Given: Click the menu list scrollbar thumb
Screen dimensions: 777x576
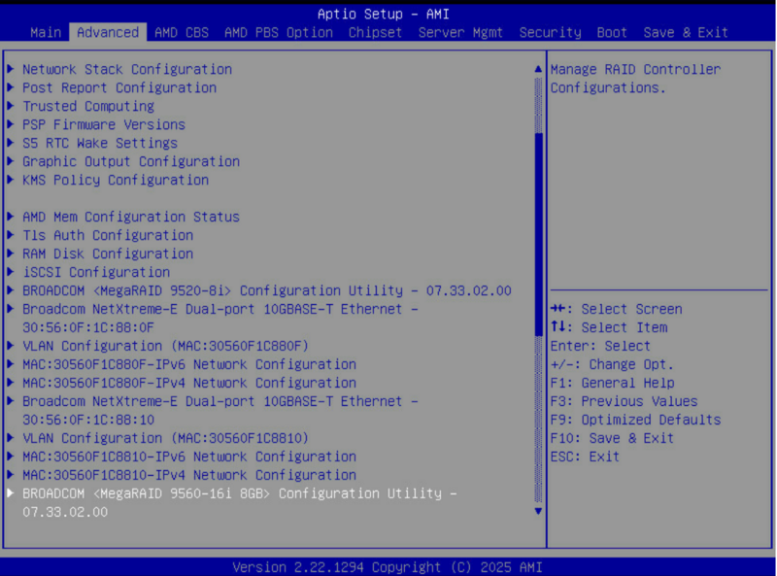Looking at the screenshot, I should click(538, 234).
